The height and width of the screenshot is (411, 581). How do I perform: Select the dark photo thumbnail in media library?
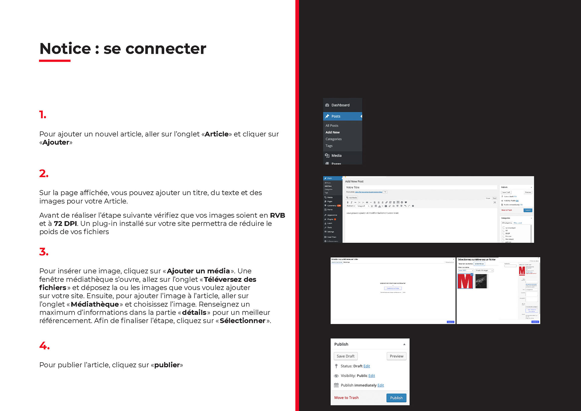[481, 281]
